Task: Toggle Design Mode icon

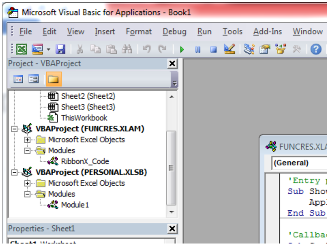Action: tap(229, 49)
